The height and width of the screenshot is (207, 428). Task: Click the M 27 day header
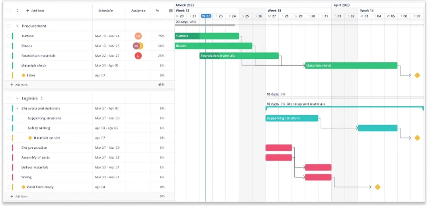pos(272,16)
